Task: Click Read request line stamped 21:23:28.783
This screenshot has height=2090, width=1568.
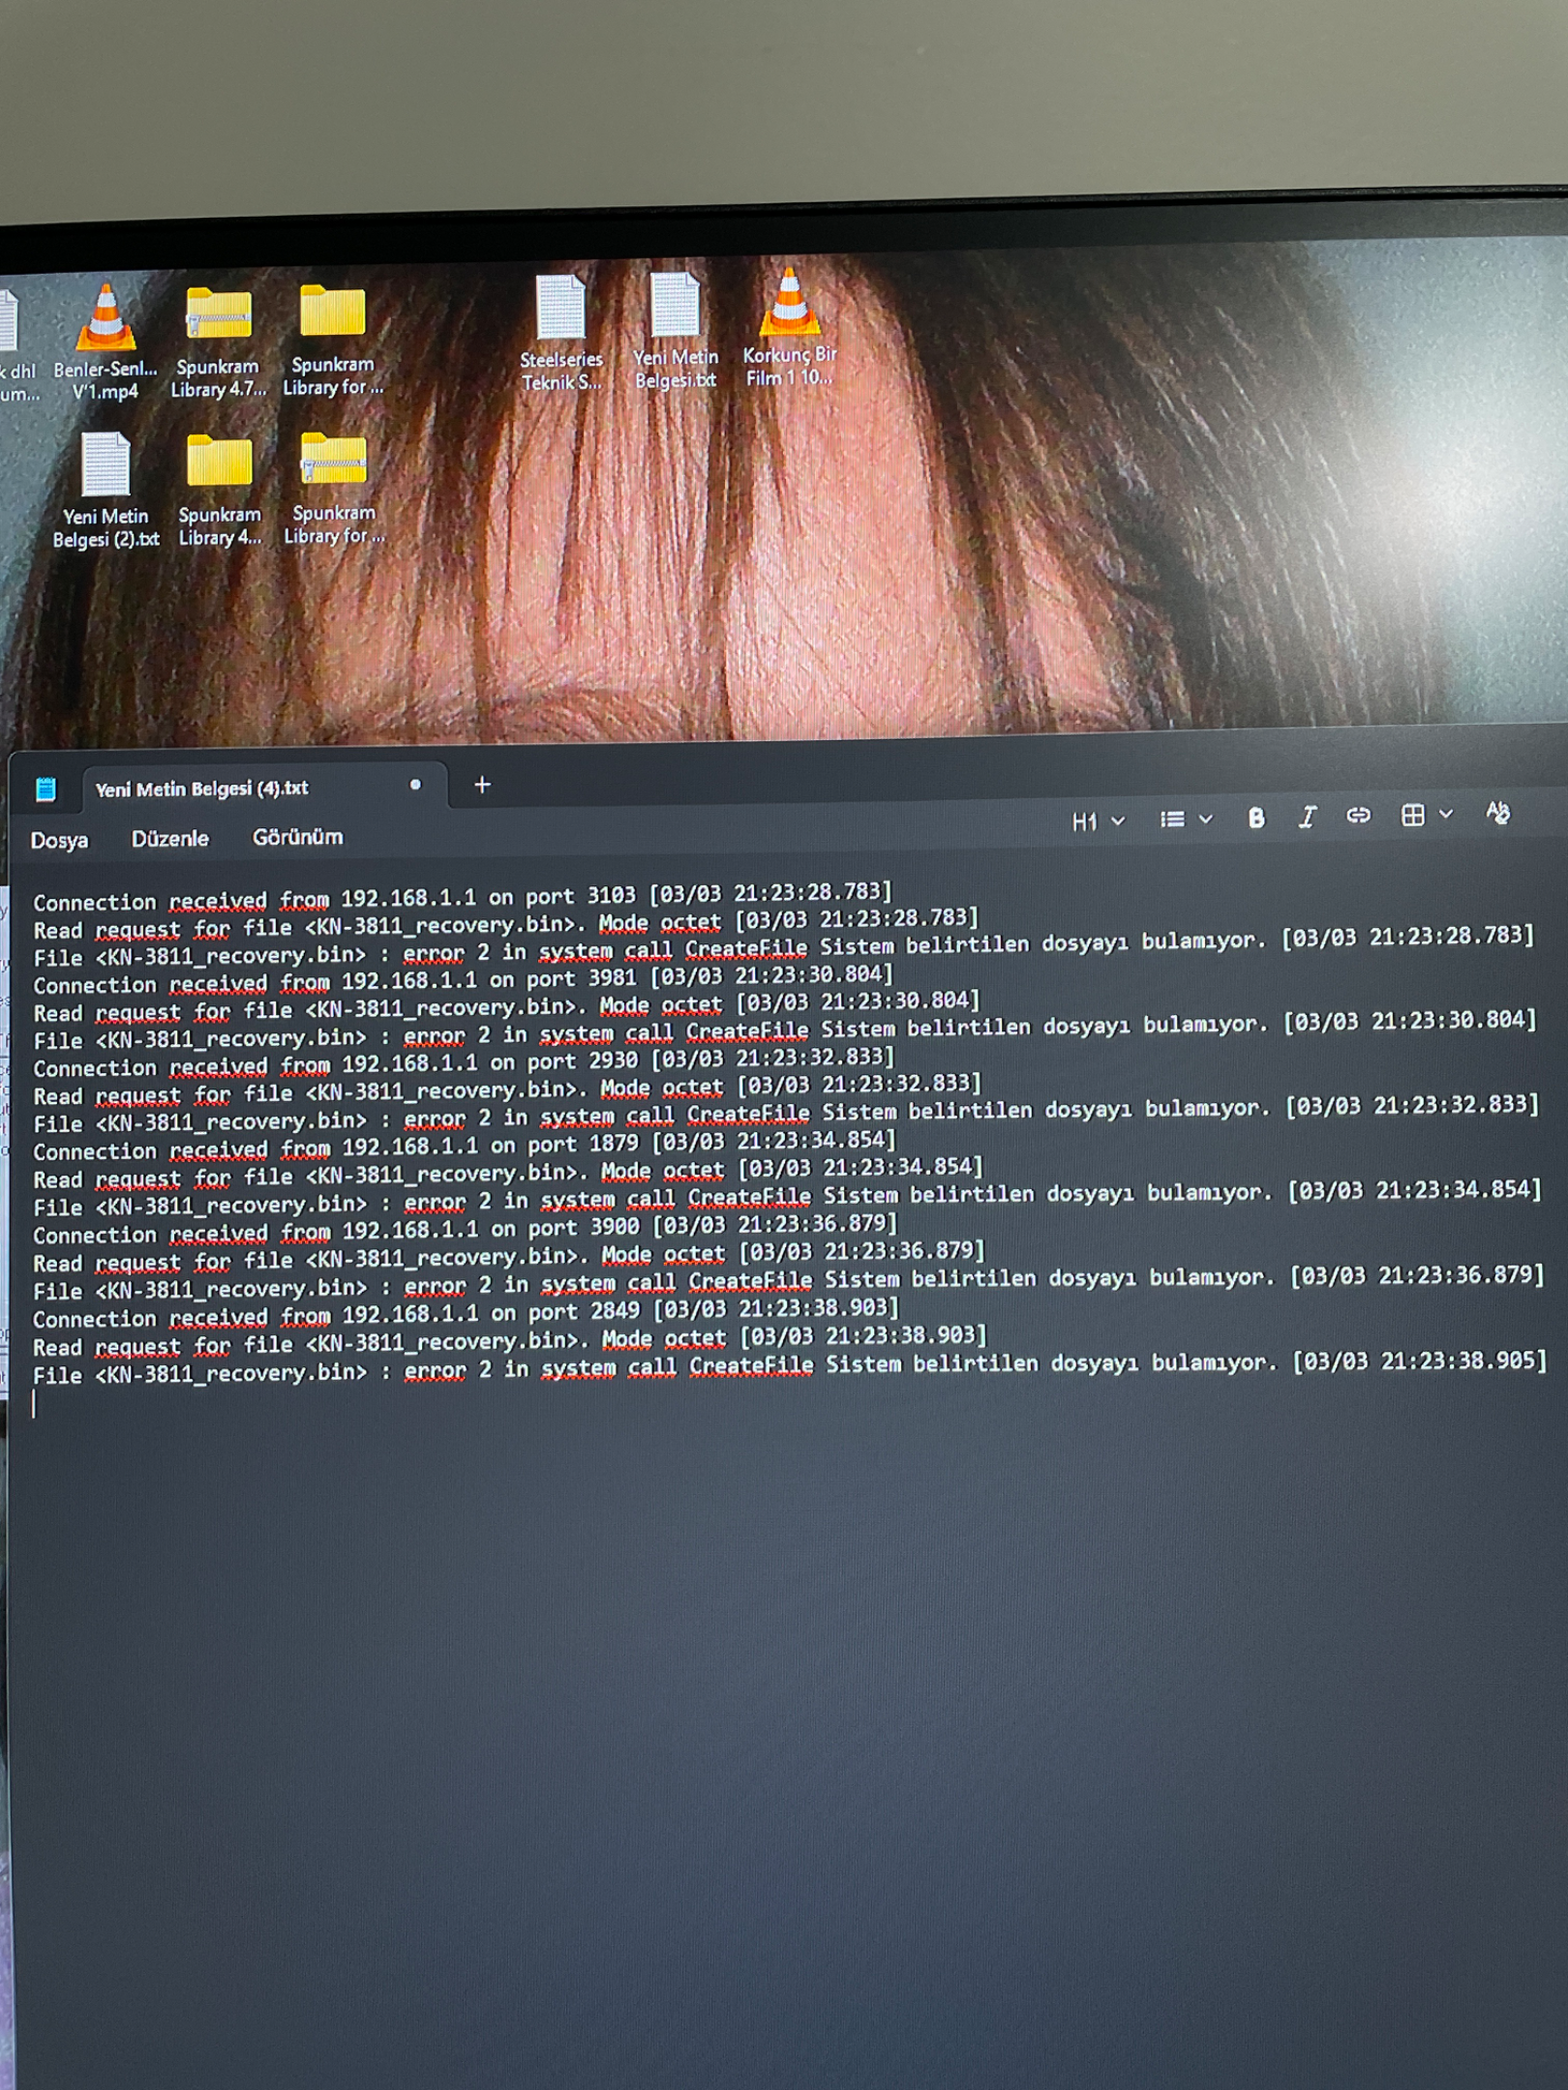Action: (x=506, y=923)
